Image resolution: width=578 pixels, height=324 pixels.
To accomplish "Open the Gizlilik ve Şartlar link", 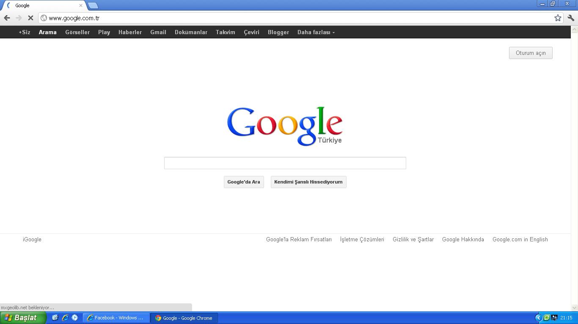I will [413, 239].
